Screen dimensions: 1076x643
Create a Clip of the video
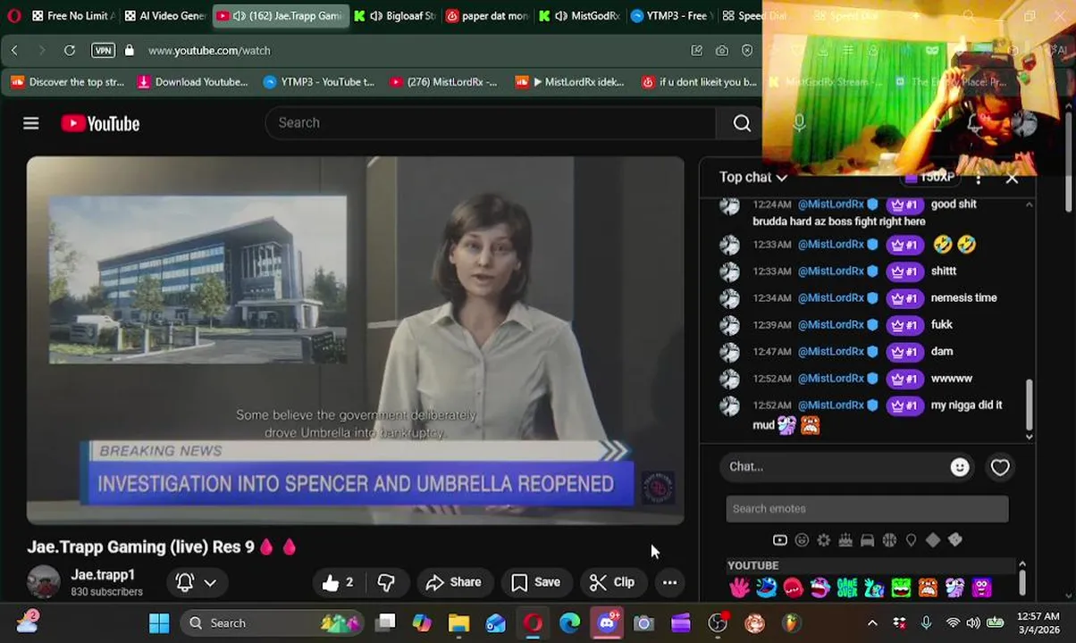[x=612, y=582]
